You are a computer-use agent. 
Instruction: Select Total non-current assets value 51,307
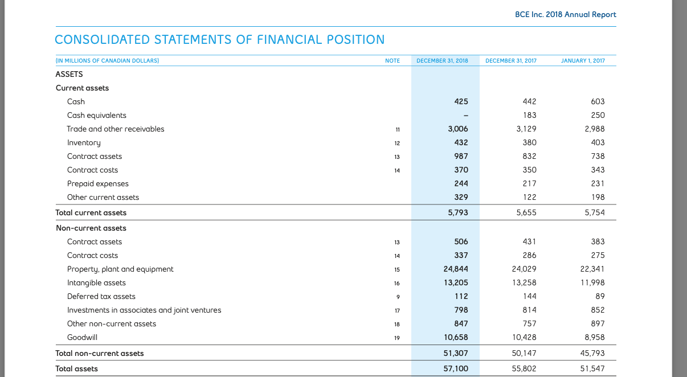point(456,353)
